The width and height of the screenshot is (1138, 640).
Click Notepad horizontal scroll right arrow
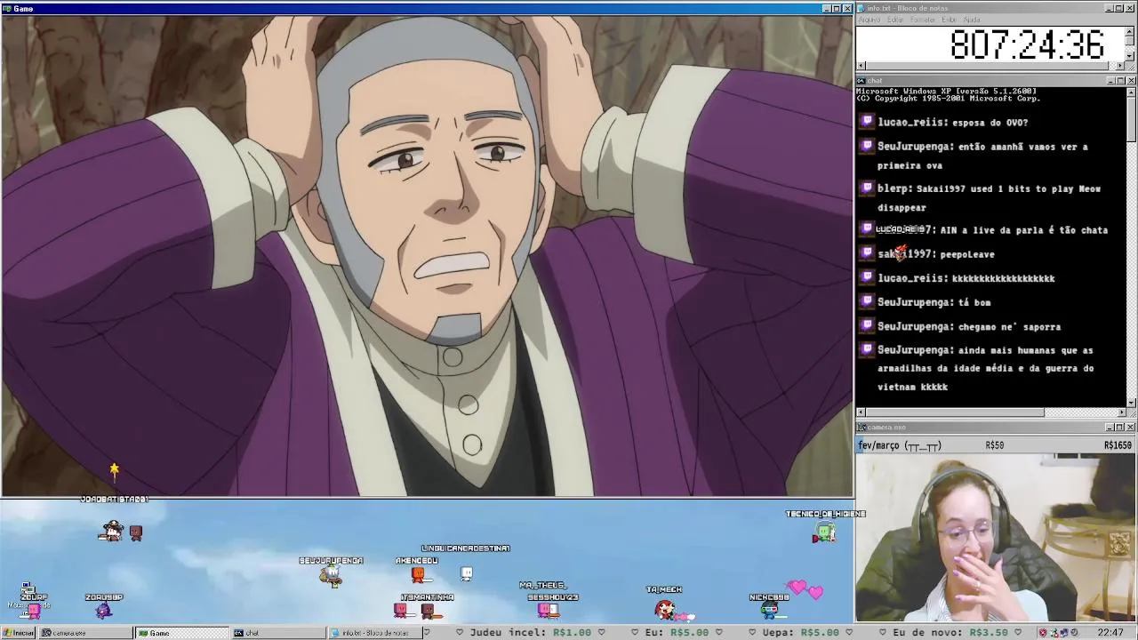pos(1121,66)
